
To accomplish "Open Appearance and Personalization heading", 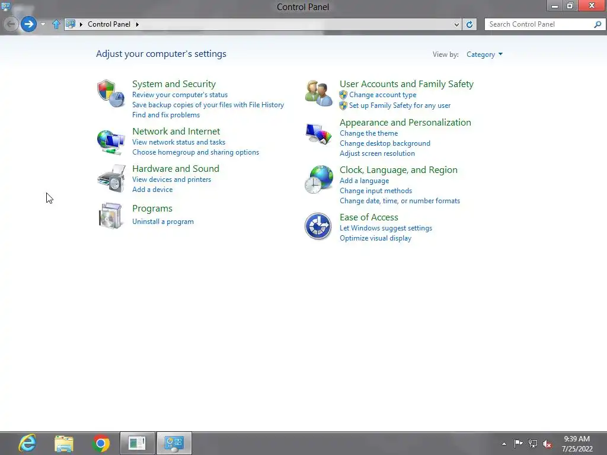I will pyautogui.click(x=405, y=122).
